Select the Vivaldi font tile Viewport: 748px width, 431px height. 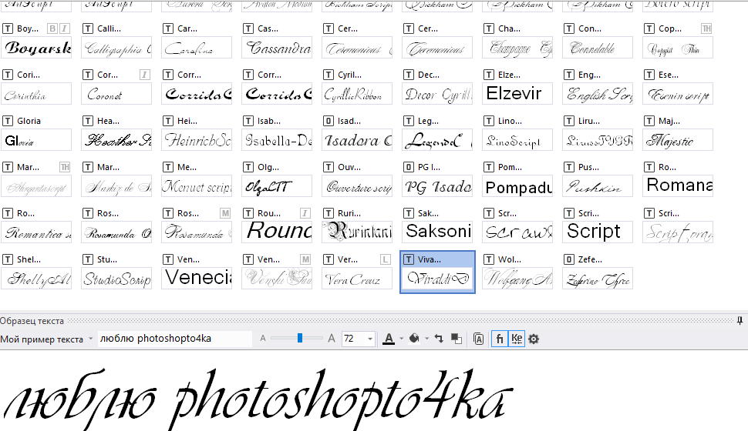(437, 272)
